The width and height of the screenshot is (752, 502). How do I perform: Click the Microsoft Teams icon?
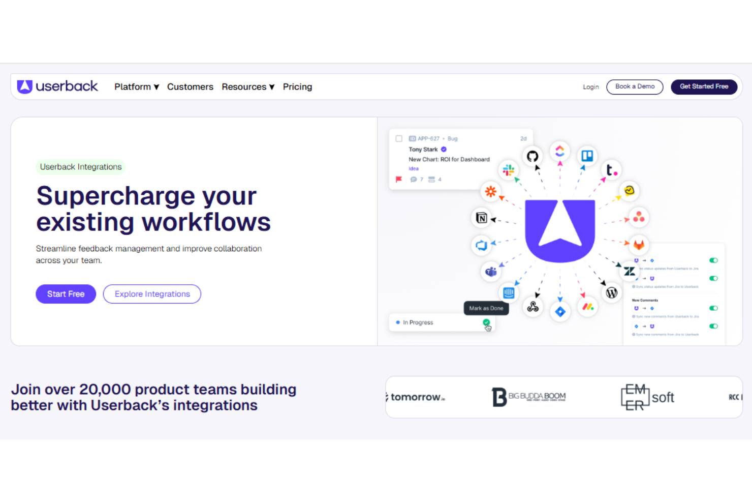coord(491,272)
